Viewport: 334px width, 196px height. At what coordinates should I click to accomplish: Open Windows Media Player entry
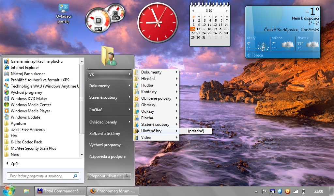coord(30,111)
